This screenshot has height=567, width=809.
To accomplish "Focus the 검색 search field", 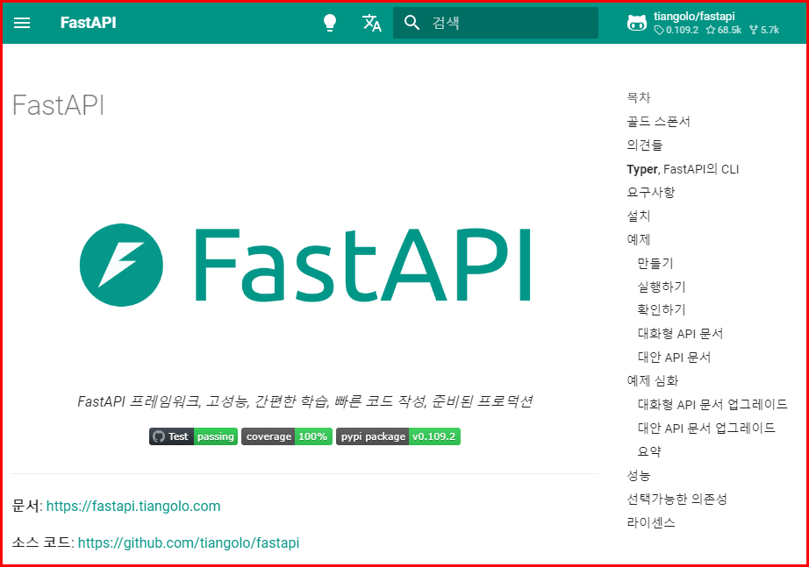I will point(495,23).
